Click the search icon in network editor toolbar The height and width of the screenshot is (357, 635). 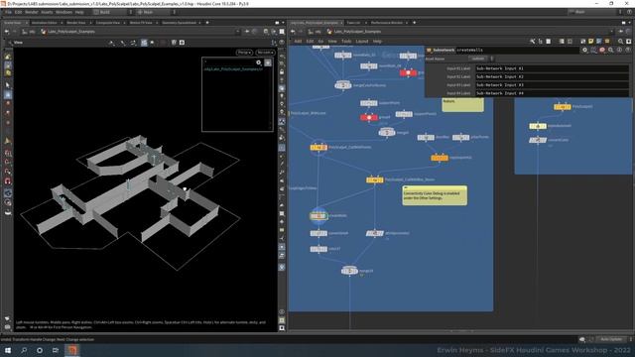click(620, 42)
